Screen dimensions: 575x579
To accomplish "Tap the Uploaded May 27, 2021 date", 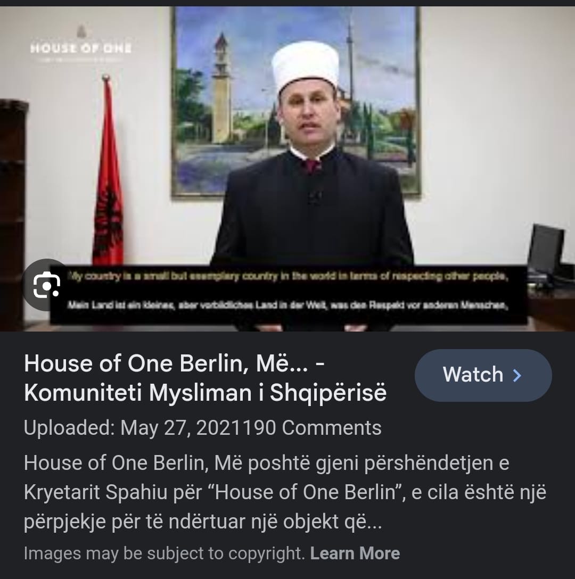I will pyautogui.click(x=131, y=428).
